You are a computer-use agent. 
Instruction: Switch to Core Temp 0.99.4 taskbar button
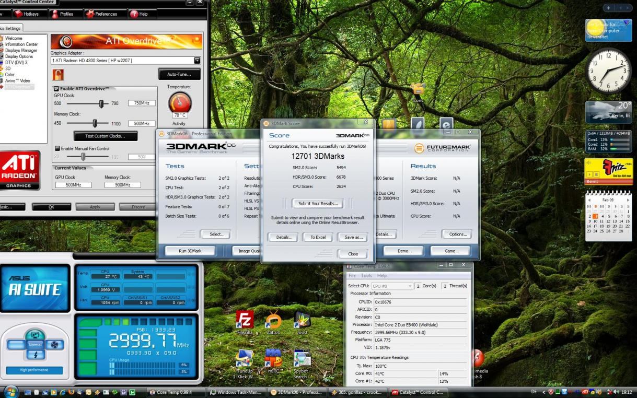click(176, 392)
